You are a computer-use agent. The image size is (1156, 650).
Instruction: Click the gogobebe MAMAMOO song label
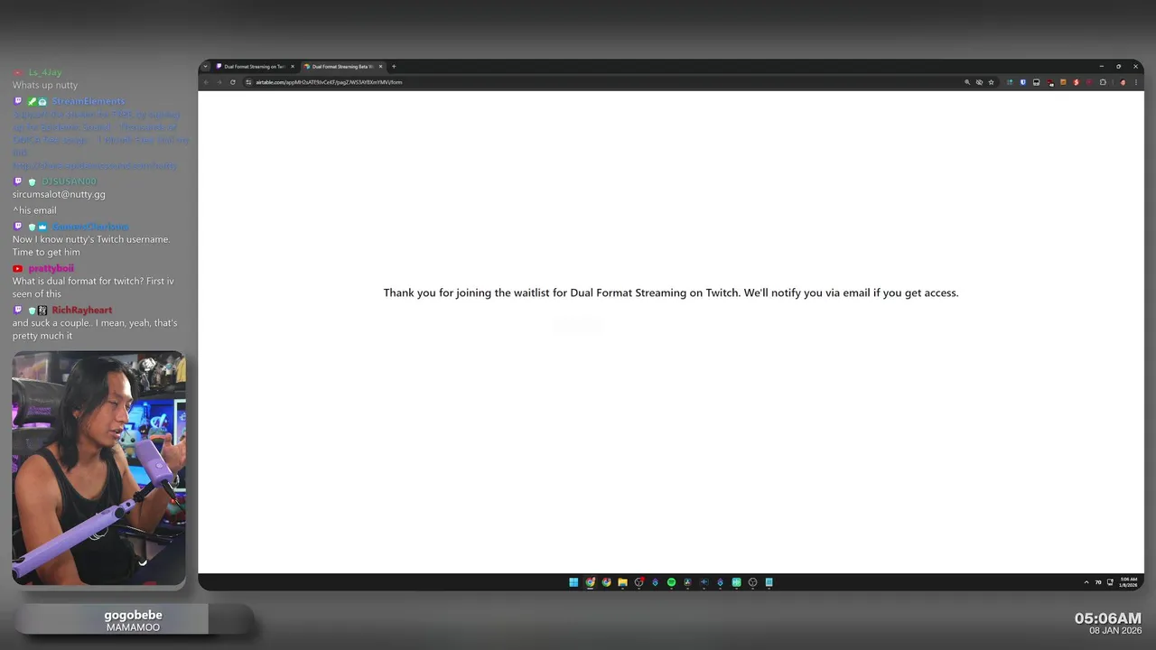[133, 620]
